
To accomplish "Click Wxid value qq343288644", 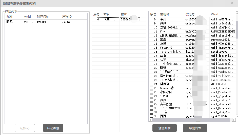I will click(219, 116).
